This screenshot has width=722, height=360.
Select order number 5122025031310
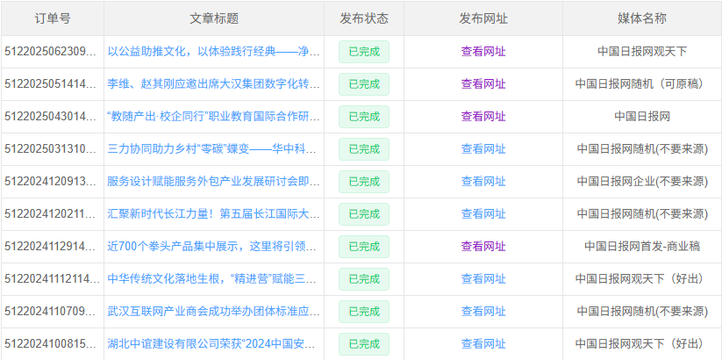52,149
